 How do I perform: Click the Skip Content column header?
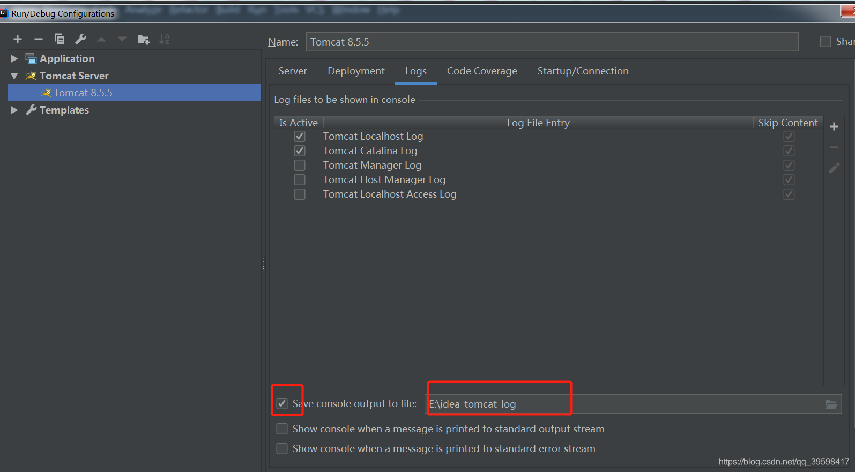788,123
